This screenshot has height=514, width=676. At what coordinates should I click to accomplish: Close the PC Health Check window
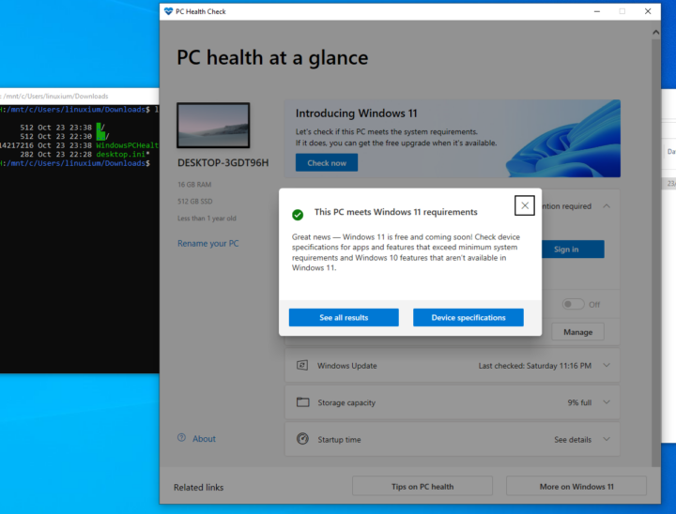click(x=648, y=11)
